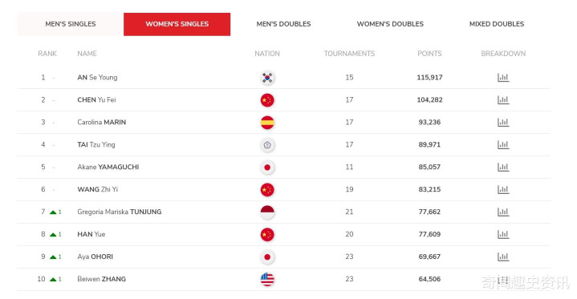The image size is (577, 299).
Task: Open Aya OHORI's breakdown chart
Action: (x=503, y=257)
